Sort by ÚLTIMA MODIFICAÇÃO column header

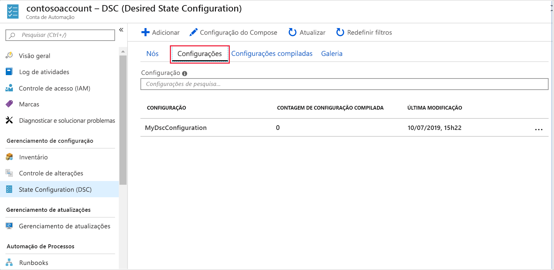coord(435,108)
